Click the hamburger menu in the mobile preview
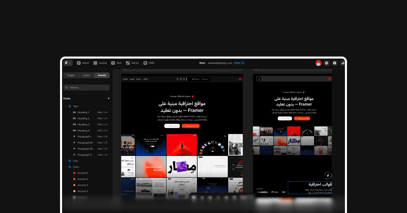The height and width of the screenshot is (213, 407). [x=259, y=78]
